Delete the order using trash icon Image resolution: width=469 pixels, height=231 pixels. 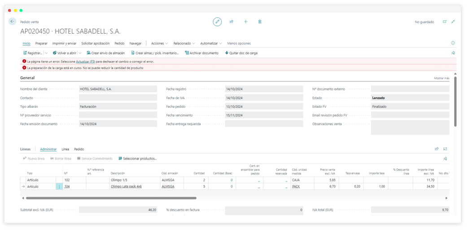(260, 22)
